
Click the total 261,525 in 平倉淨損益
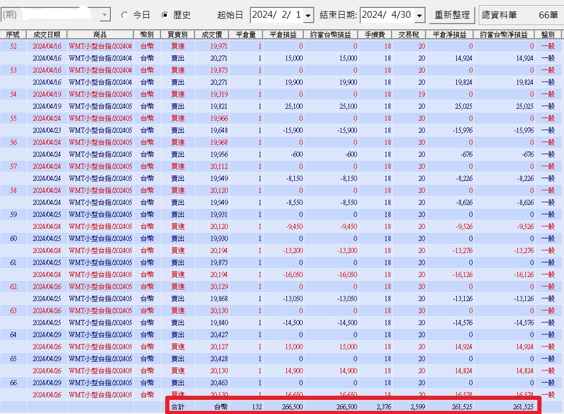tap(462, 407)
